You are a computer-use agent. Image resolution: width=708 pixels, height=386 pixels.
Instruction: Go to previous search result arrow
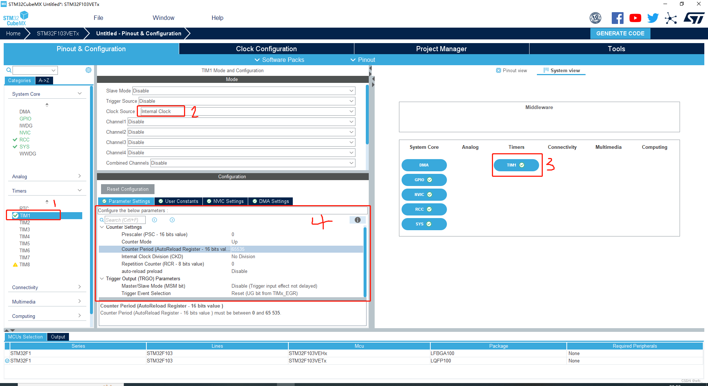[x=155, y=220]
